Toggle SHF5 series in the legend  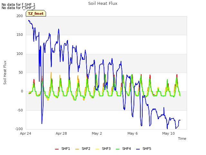tap(144, 149)
